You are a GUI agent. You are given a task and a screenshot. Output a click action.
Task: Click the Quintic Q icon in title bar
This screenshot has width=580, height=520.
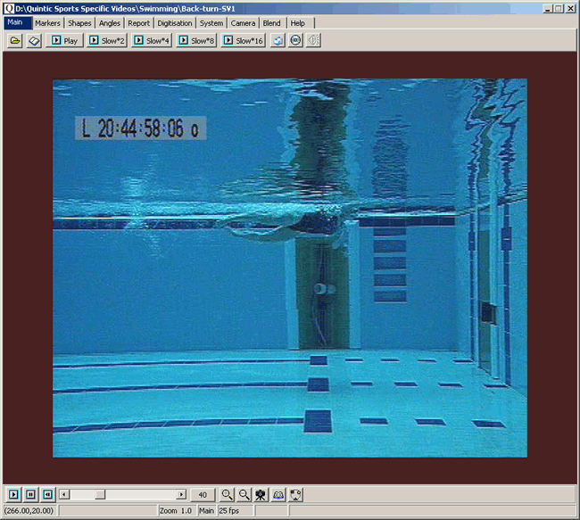point(9,9)
